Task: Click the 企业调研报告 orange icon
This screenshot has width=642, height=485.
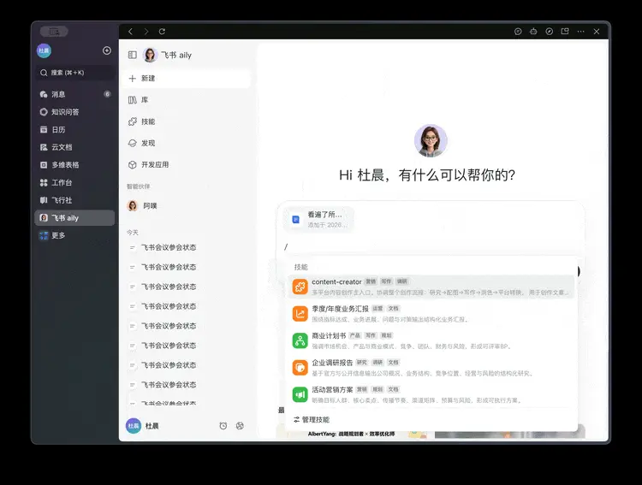Action: [x=300, y=368]
